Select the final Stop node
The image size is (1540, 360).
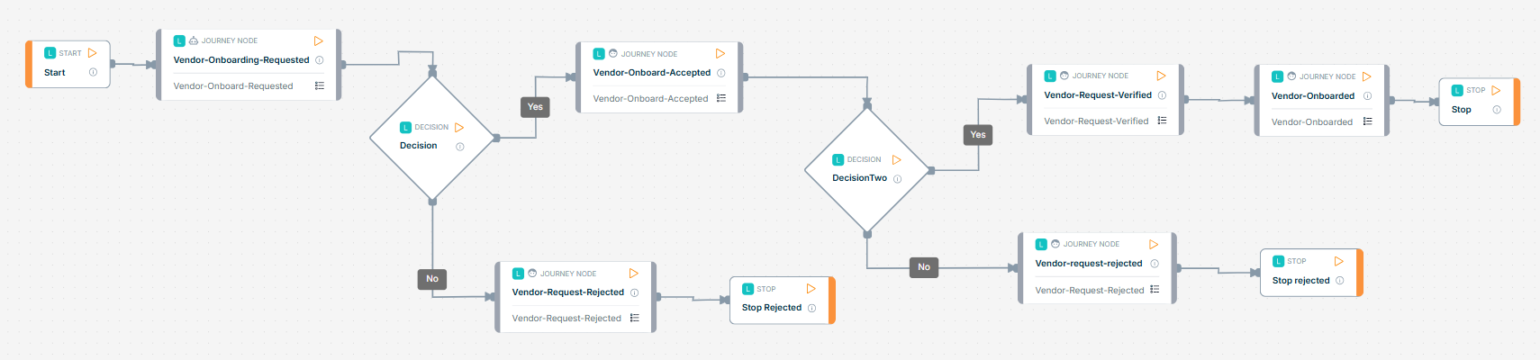point(1480,102)
